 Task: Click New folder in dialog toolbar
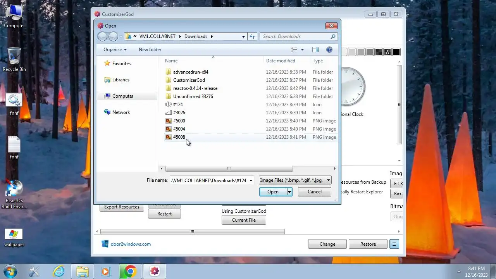[150, 50]
